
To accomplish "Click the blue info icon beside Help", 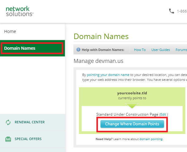I will [x=78, y=49].
